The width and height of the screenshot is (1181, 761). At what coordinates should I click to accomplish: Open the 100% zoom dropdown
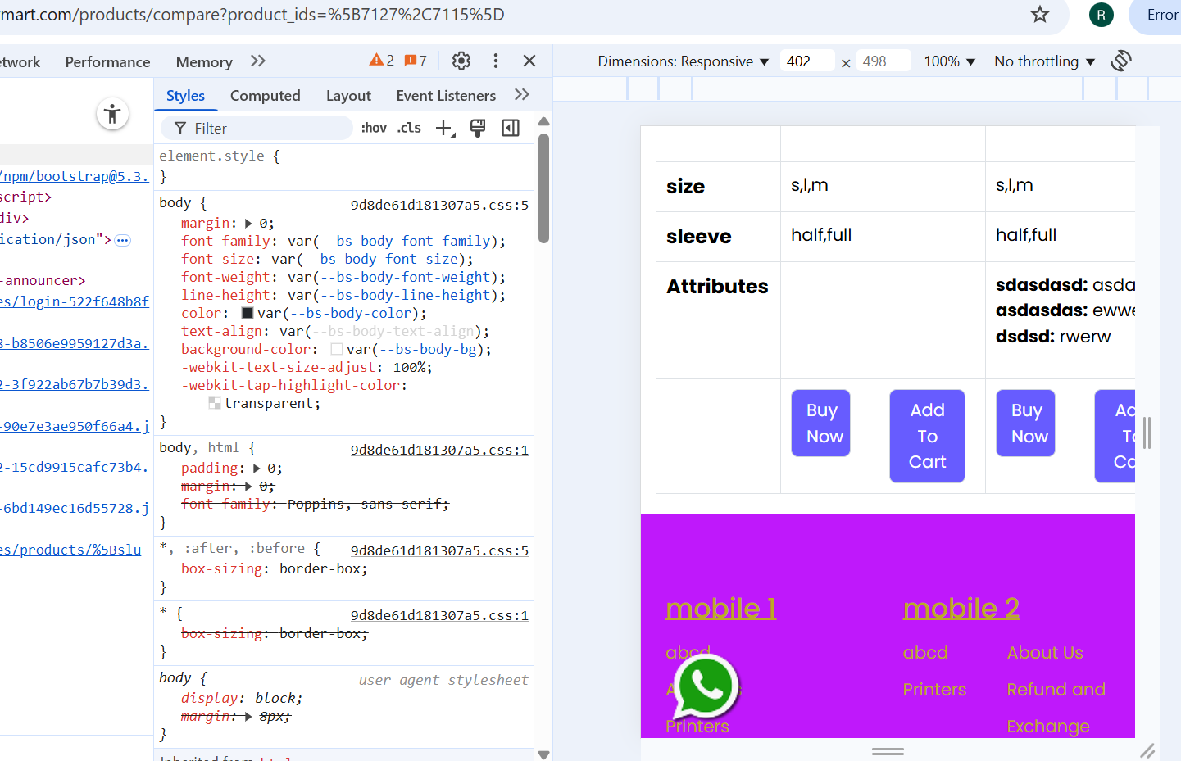(x=950, y=61)
